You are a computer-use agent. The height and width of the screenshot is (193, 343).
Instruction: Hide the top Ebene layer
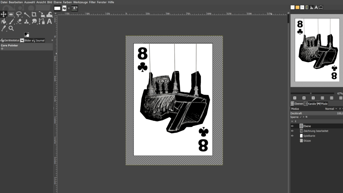coord(292,126)
